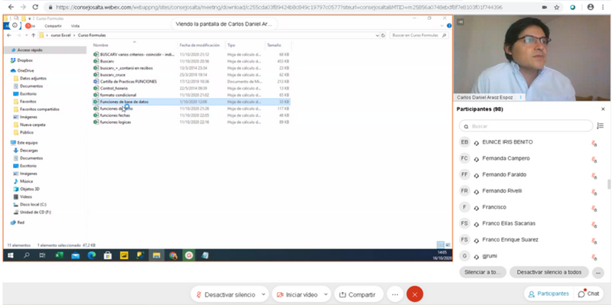Click File Explorer in the shared taskbar
This screenshot has height=305, width=612.
[156, 255]
